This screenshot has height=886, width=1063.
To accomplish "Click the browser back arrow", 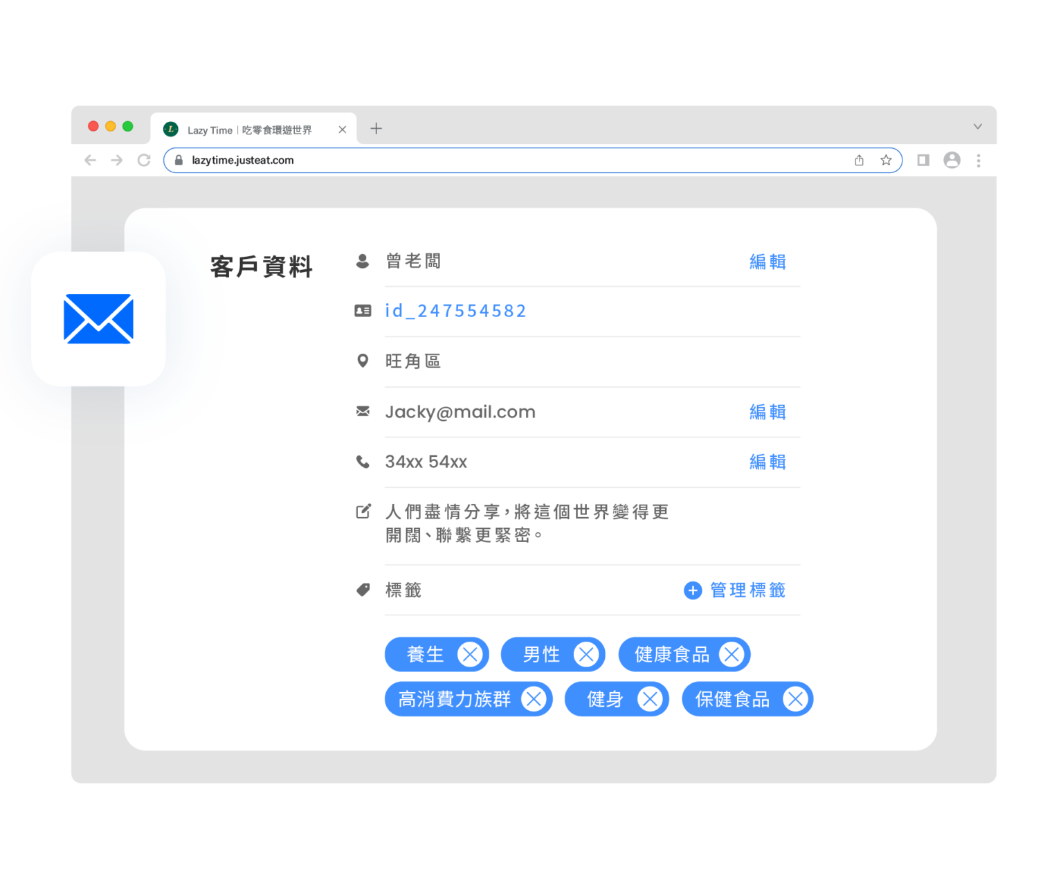I will click(x=90, y=161).
